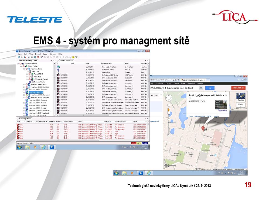Collapse the Server, EMS 4.1 tree node
259x200 pixels.
pyautogui.click(x=21, y=66)
